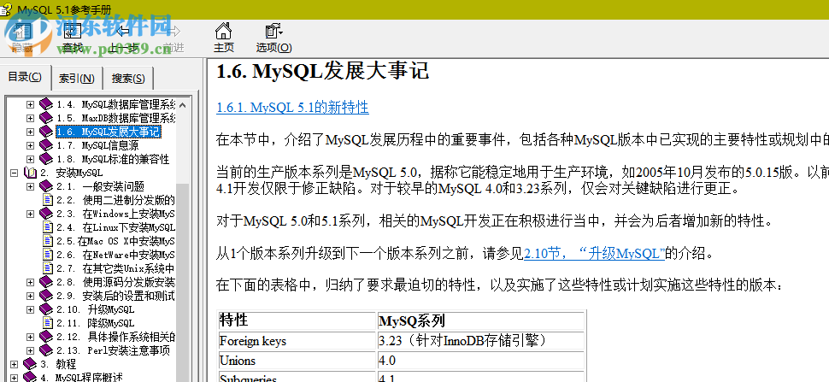Click the book icon of 2.1 一般安装问题

tap(46, 186)
